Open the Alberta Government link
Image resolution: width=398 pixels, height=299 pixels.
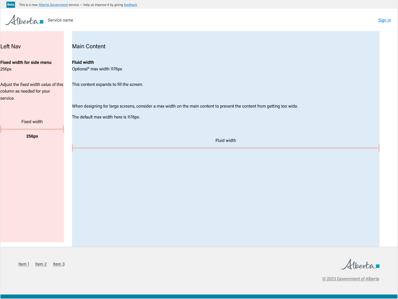[x=53, y=5]
